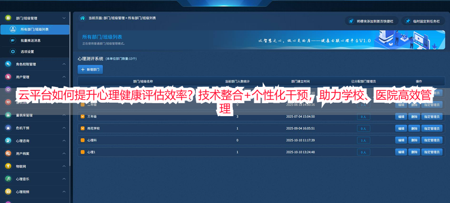450x203 pixels.
Task: Click the 已分配部门管理员 column header
Action: [363, 81]
